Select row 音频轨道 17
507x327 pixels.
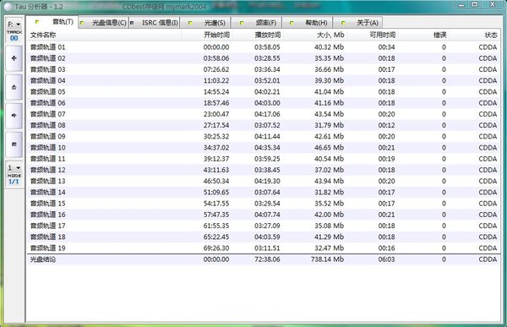[264, 226]
